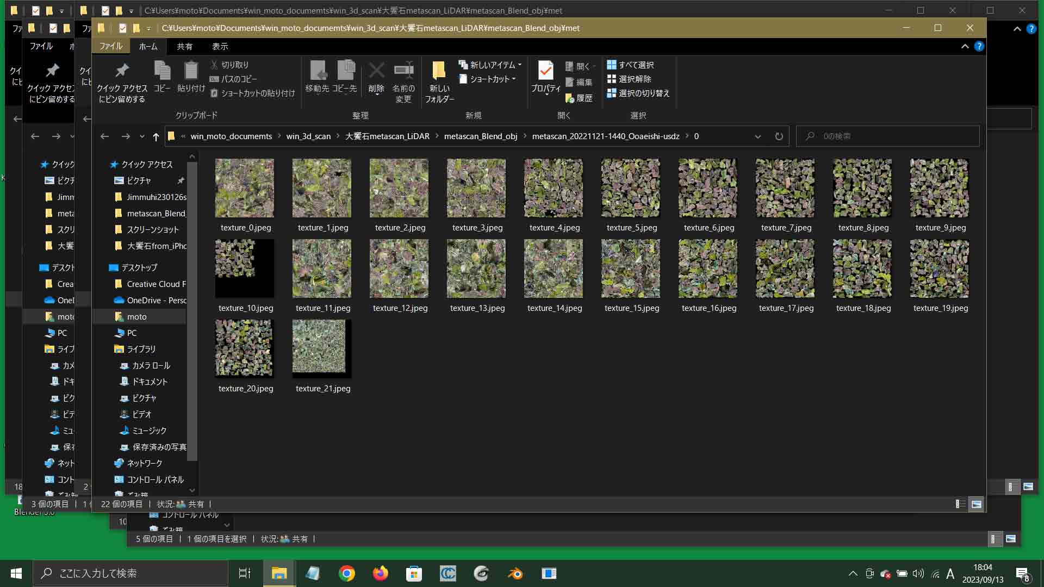This screenshot has width=1044, height=587.
Task: Open Blender from the taskbar
Action: pyautogui.click(x=515, y=573)
